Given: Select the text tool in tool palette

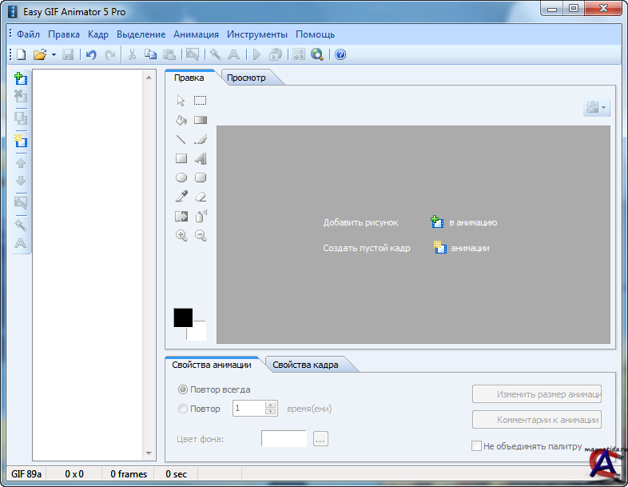Looking at the screenshot, I should [x=201, y=158].
